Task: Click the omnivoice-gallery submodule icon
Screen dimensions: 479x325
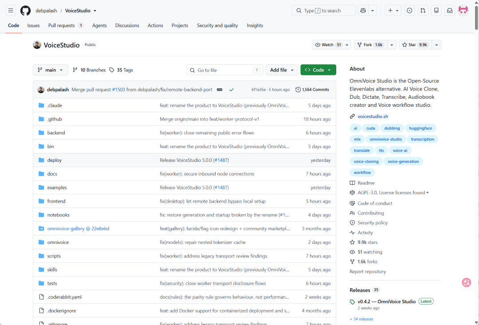Action: pos(41,228)
